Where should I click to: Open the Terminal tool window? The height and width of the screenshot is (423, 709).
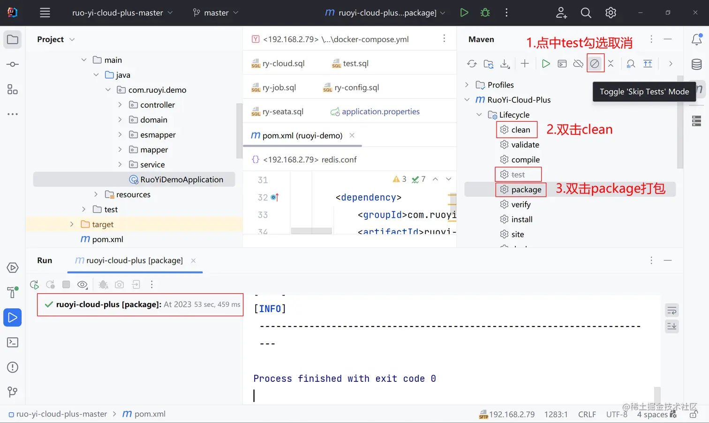(x=13, y=342)
